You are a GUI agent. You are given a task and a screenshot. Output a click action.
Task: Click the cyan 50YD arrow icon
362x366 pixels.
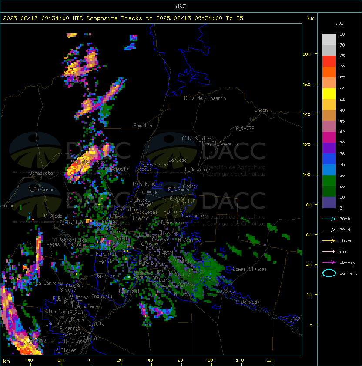coord(329,219)
